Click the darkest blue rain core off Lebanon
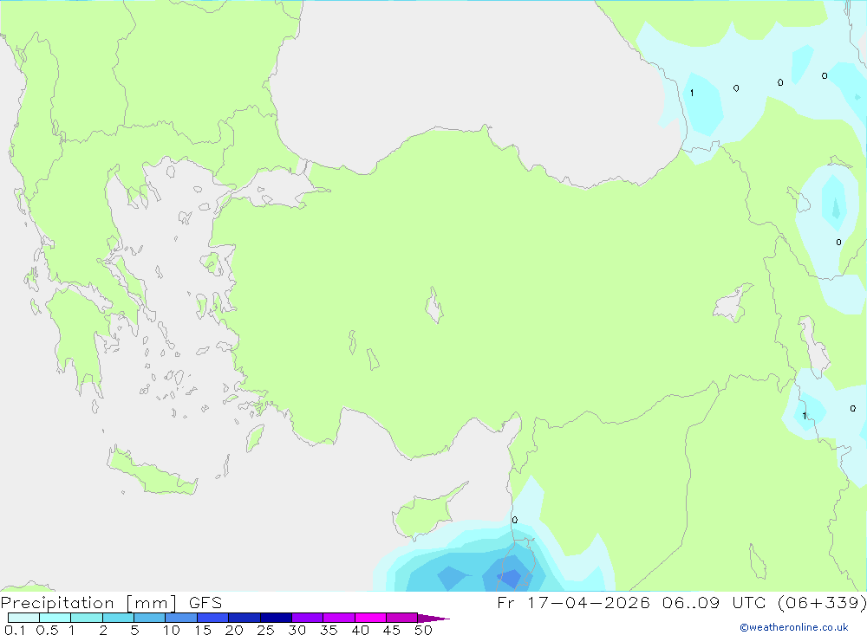Screen dimensions: 867x635 (x=511, y=579)
